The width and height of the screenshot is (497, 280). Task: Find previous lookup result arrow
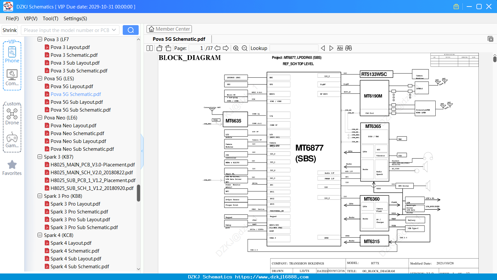click(x=323, y=48)
